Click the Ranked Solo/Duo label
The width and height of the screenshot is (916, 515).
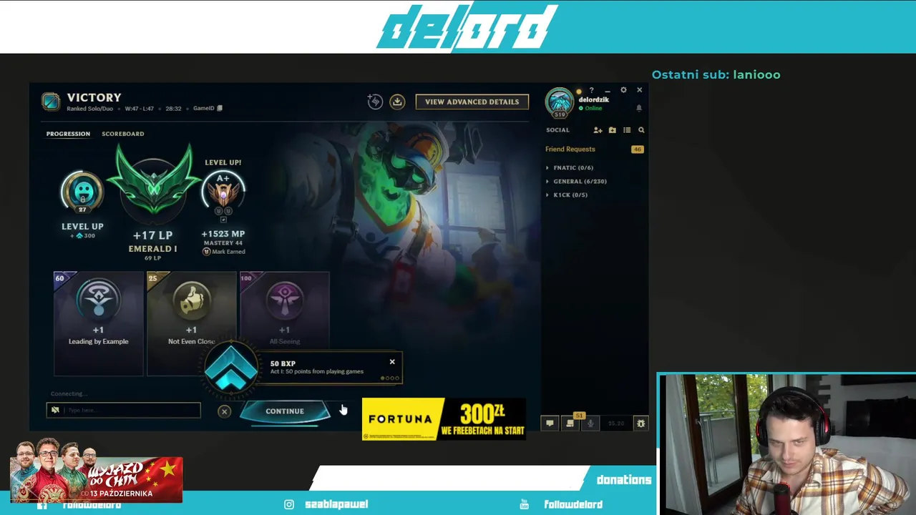pyautogui.click(x=89, y=109)
